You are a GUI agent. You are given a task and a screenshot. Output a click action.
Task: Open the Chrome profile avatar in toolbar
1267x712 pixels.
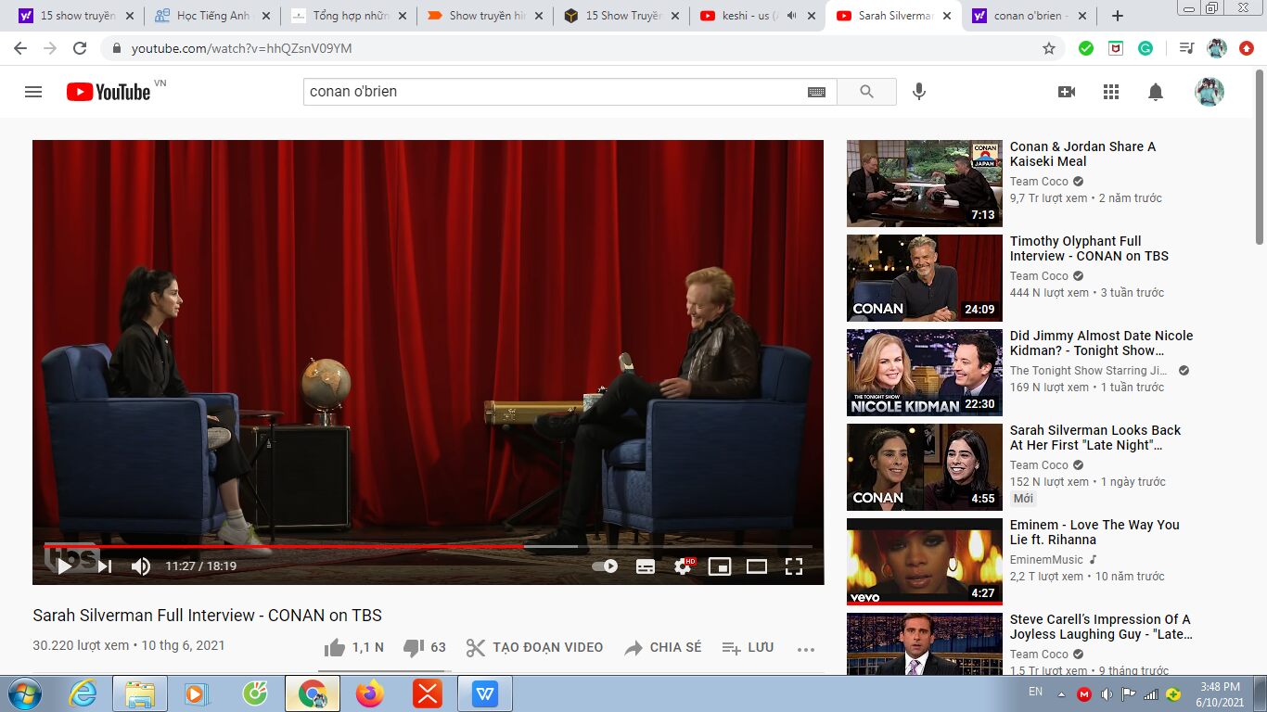click(1217, 48)
